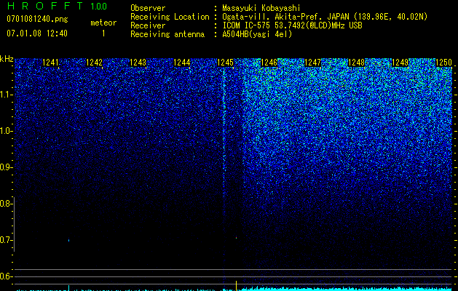Select the file name 0701081240.png
Image resolution: width=458 pixels, height=291 pixels.
(x=37, y=20)
